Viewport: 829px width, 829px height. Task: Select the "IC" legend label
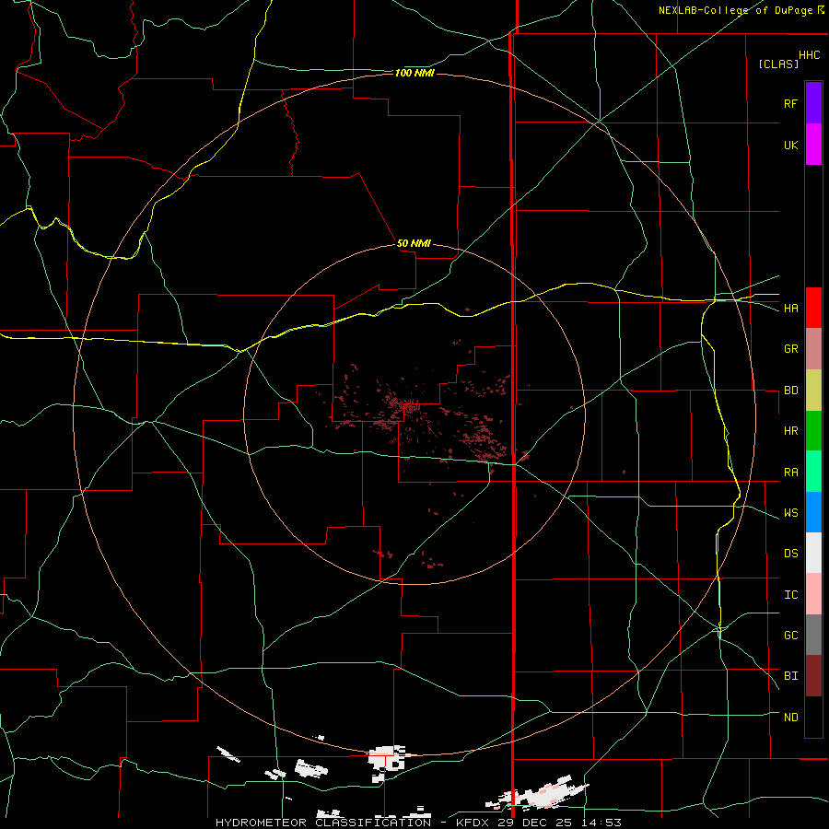[790, 595]
